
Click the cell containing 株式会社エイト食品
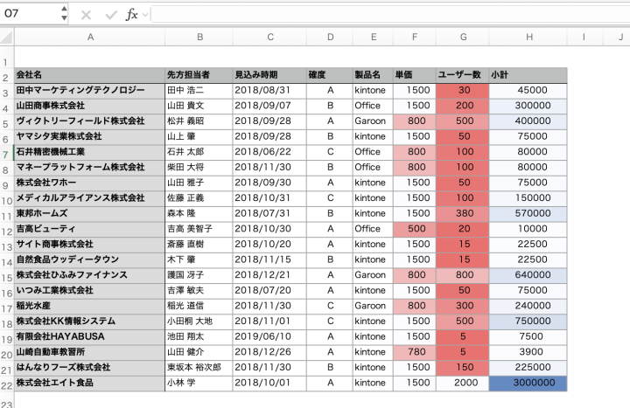[x=89, y=383]
